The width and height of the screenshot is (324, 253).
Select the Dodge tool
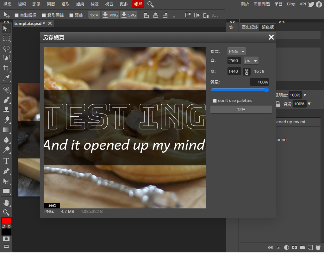tap(6, 150)
